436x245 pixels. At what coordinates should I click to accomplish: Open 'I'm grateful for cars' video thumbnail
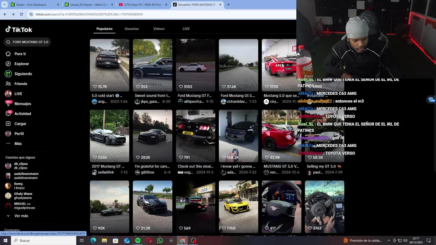click(152, 136)
